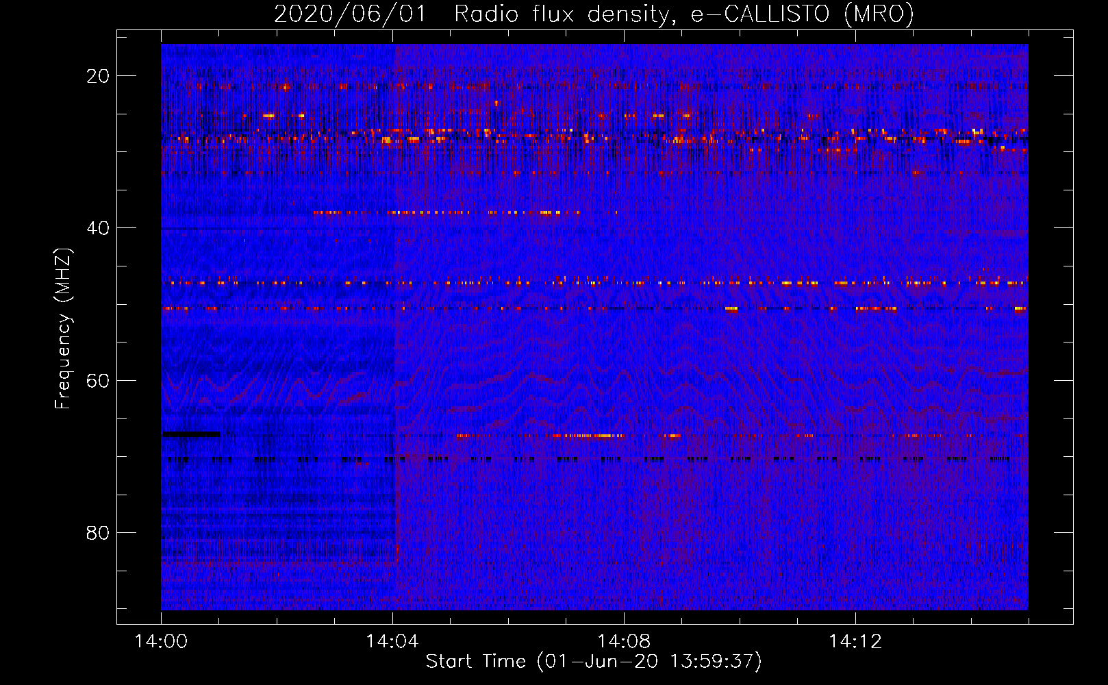
Task: Click the 'Start Time (01-Jun-20 13:59:37)' x-axis label
Action: (594, 662)
